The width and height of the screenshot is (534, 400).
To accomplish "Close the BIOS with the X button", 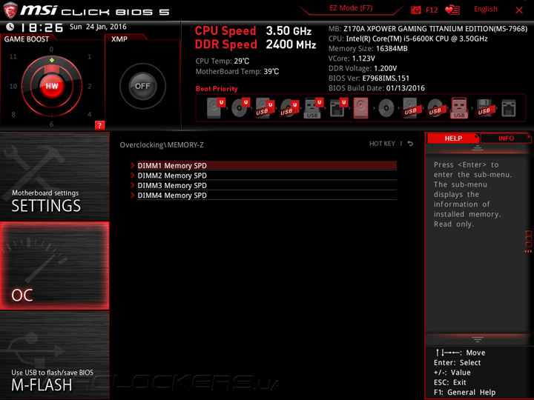I will 519,10.
